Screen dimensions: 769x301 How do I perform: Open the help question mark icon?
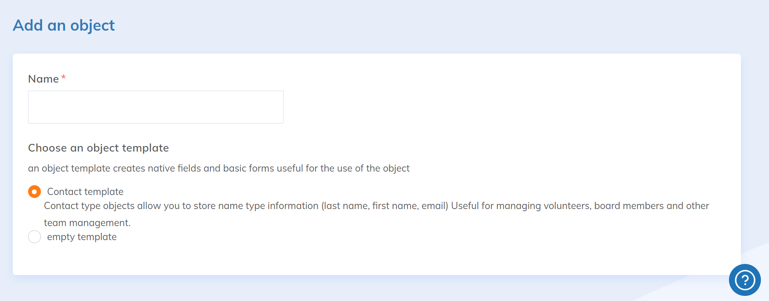click(745, 280)
